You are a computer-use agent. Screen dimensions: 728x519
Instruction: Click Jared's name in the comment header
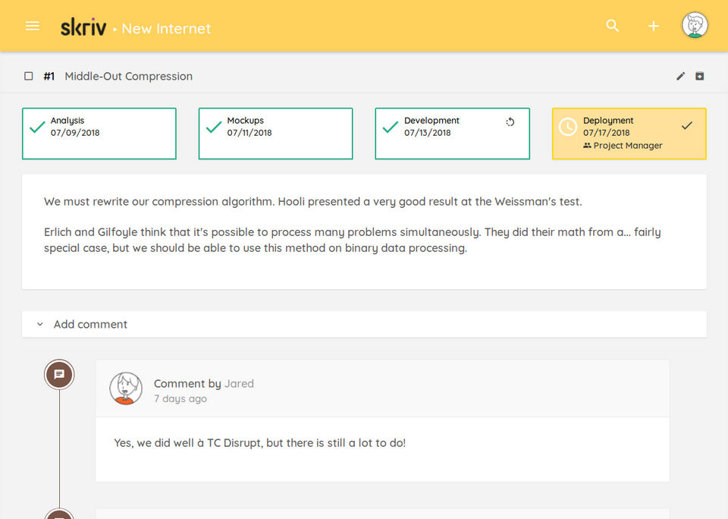[239, 384]
